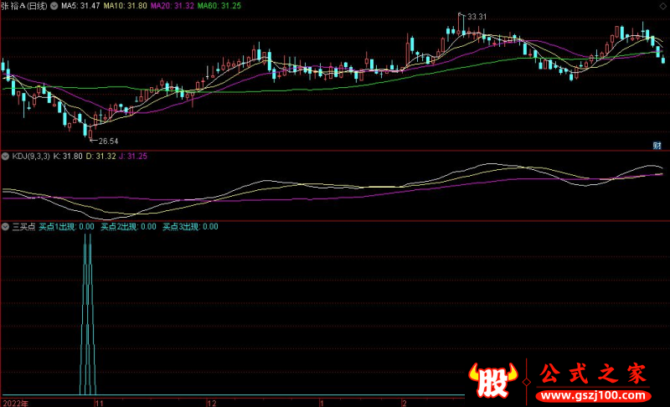Click the 买点2出现 value label

click(128, 226)
